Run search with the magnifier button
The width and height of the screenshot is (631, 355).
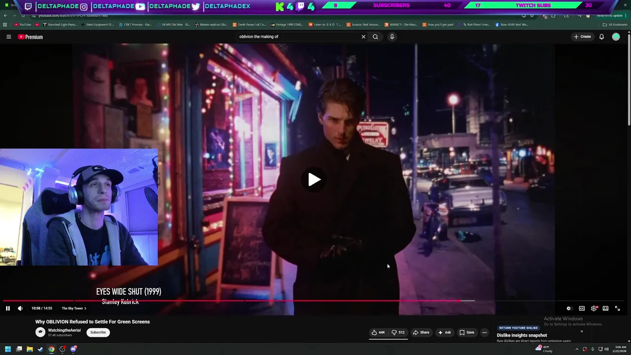pyautogui.click(x=376, y=36)
